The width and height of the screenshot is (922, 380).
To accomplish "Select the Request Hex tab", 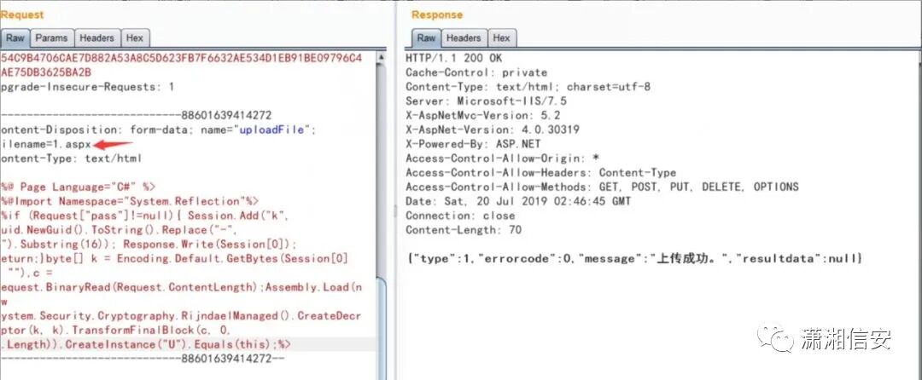I will click(x=135, y=37).
